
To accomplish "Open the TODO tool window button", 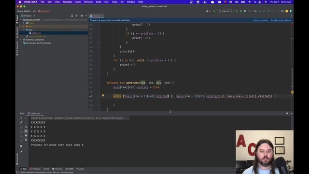I will tap(70, 169).
